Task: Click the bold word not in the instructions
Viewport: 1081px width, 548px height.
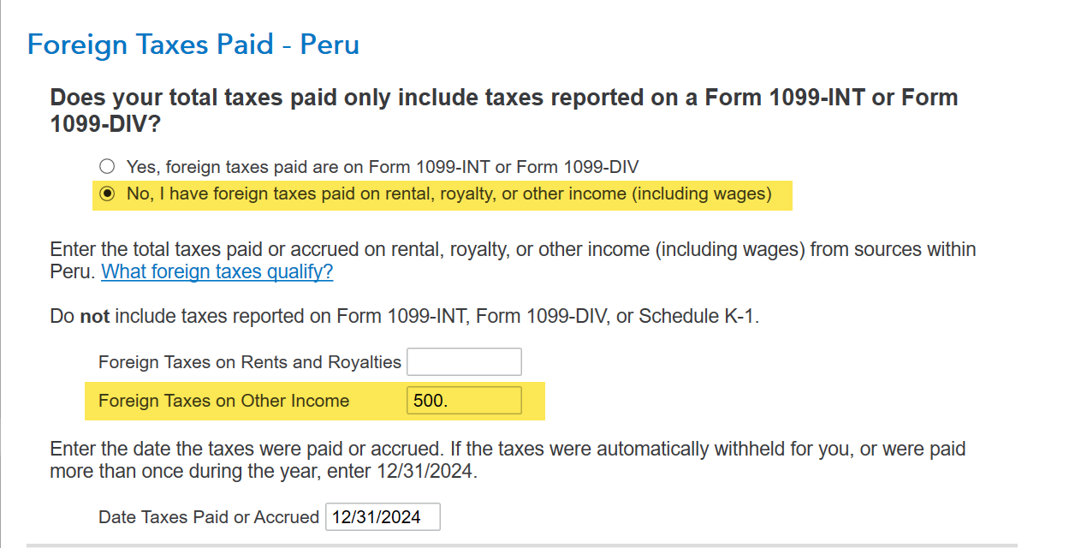Action: [x=94, y=316]
